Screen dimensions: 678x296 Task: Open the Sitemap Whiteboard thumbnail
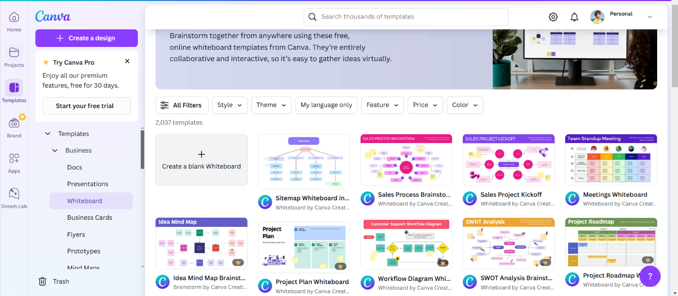pos(304,161)
